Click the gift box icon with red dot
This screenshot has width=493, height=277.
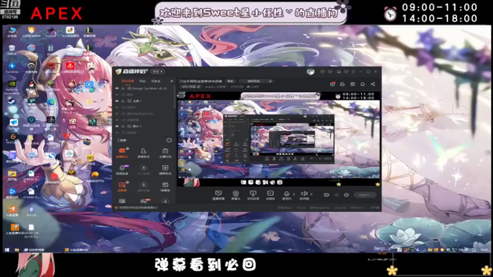[x=332, y=84]
